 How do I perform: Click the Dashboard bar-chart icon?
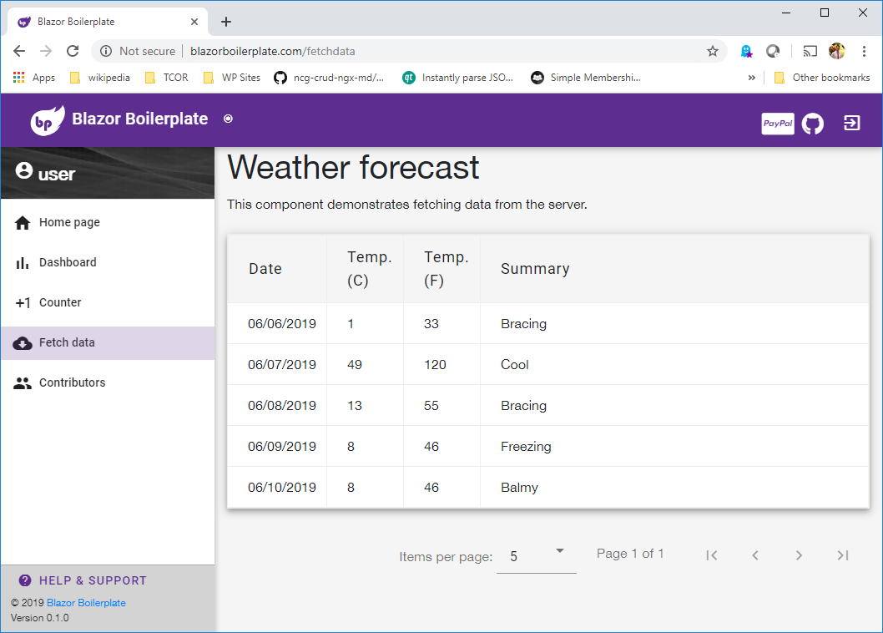click(23, 262)
